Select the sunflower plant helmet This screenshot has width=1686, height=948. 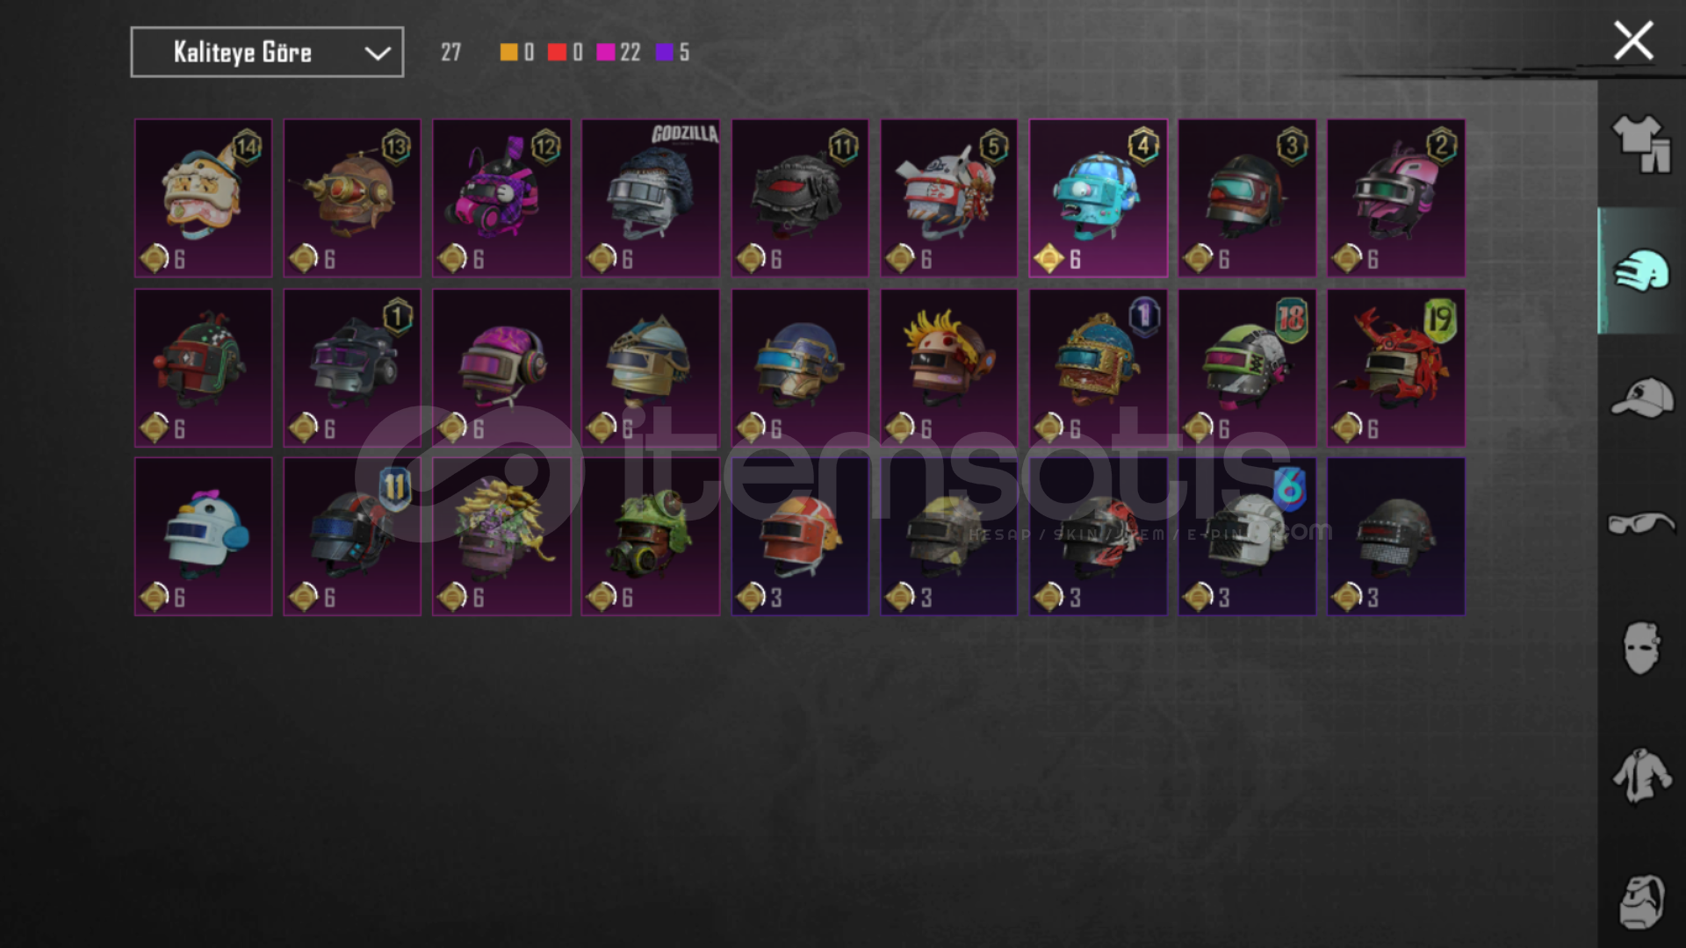[501, 536]
